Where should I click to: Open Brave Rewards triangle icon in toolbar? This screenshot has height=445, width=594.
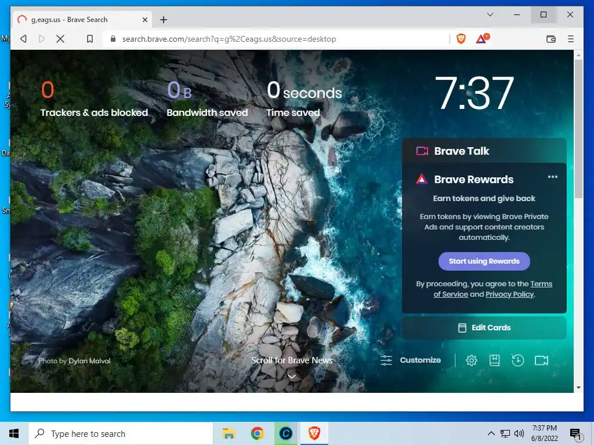[482, 39]
